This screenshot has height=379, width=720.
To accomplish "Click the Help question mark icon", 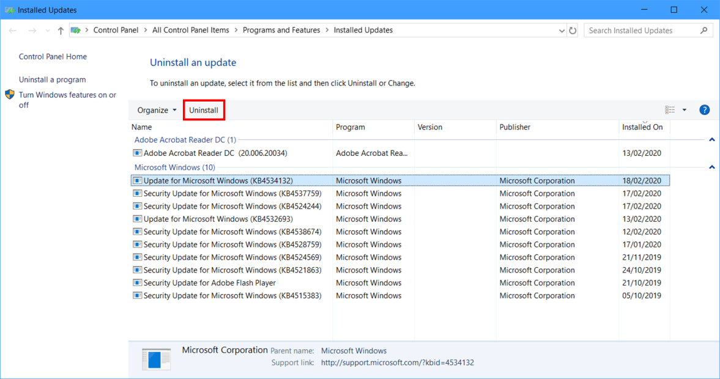I will [x=704, y=109].
